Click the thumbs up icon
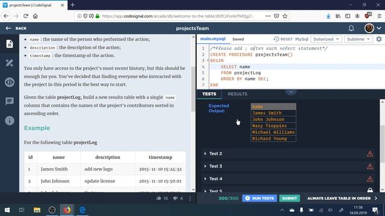Viewport: 385px width, 216px height. click(x=159, y=198)
